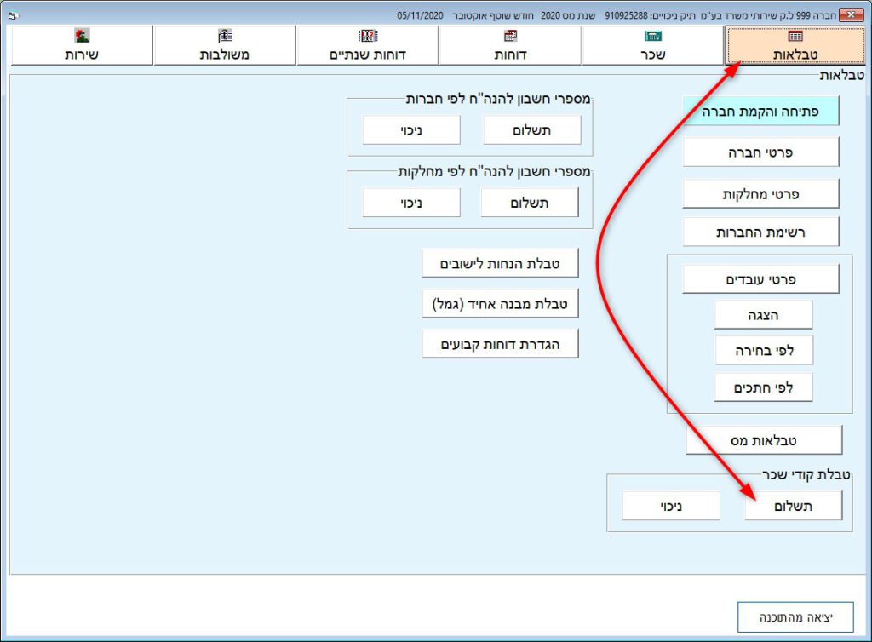This screenshot has height=642, width=872.
Task: Open הגדרת דוחות קבועים
Action: pyautogui.click(x=500, y=344)
